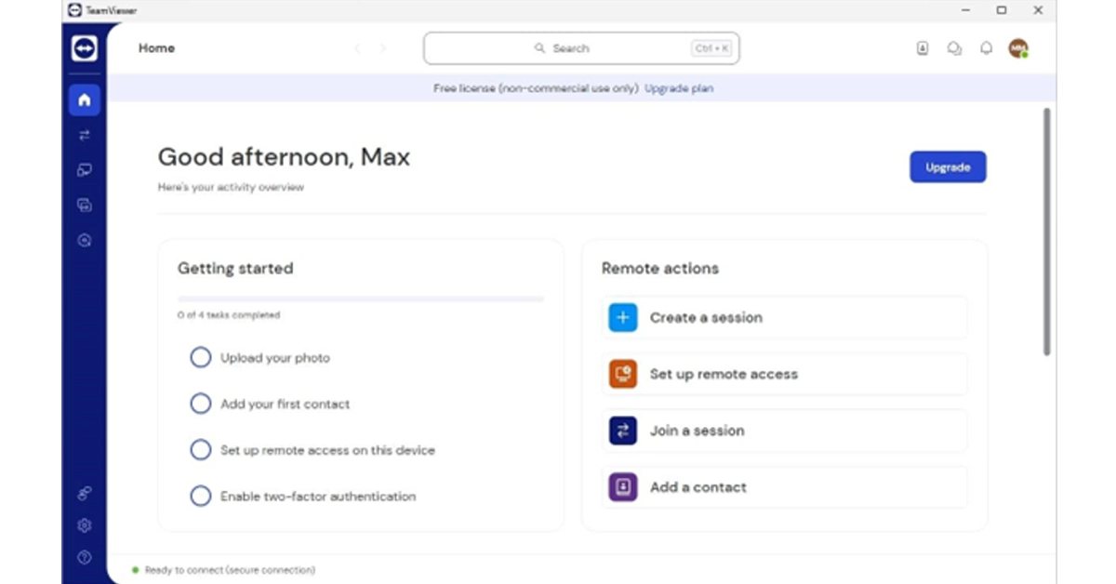Screen dimensions: 1116x584
Task: Go forward using the right arrow
Action: [382, 48]
